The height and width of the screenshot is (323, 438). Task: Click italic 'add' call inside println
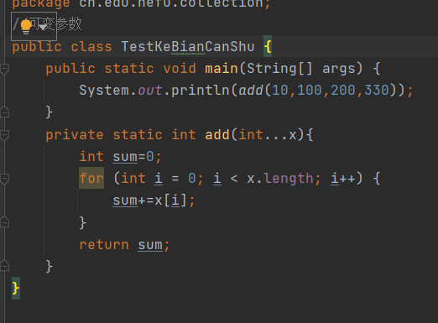[x=251, y=91]
